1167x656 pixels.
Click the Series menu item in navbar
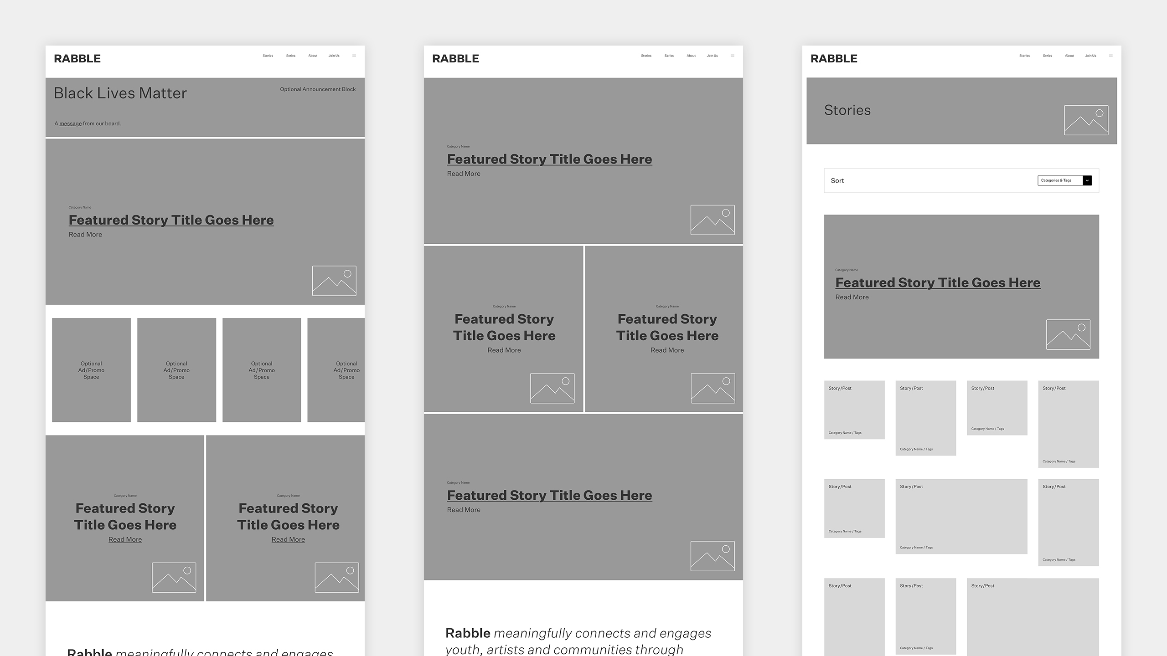(x=291, y=56)
